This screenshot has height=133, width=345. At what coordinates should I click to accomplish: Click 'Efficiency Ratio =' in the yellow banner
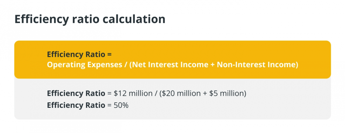tap(80, 54)
